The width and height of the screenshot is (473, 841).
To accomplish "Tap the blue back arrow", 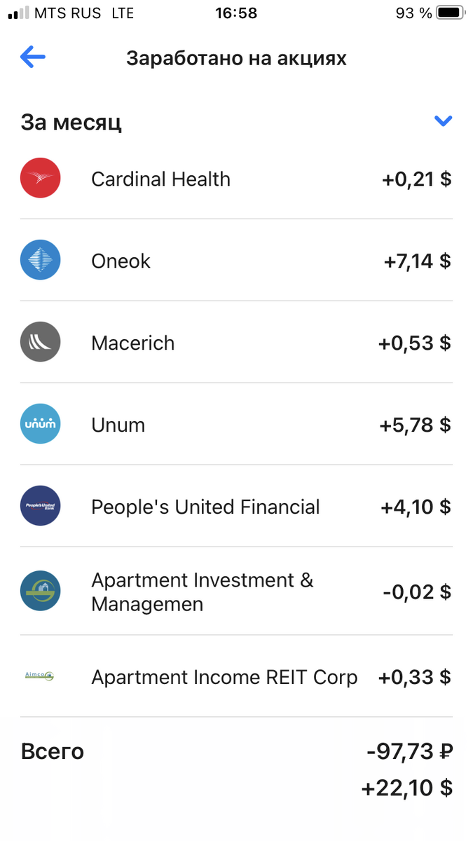I will [x=33, y=57].
